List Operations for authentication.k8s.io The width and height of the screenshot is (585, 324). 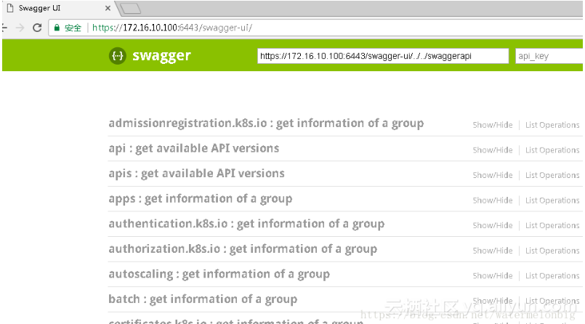(x=552, y=225)
